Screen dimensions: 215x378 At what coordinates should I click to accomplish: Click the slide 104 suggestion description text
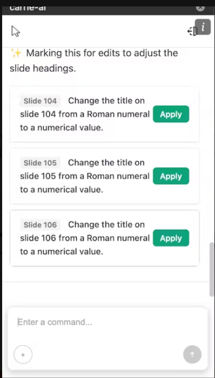coord(85,114)
